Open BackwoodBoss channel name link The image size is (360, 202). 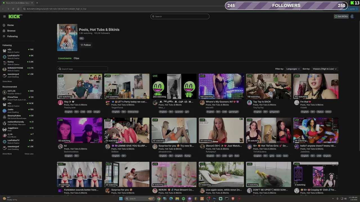point(71,152)
